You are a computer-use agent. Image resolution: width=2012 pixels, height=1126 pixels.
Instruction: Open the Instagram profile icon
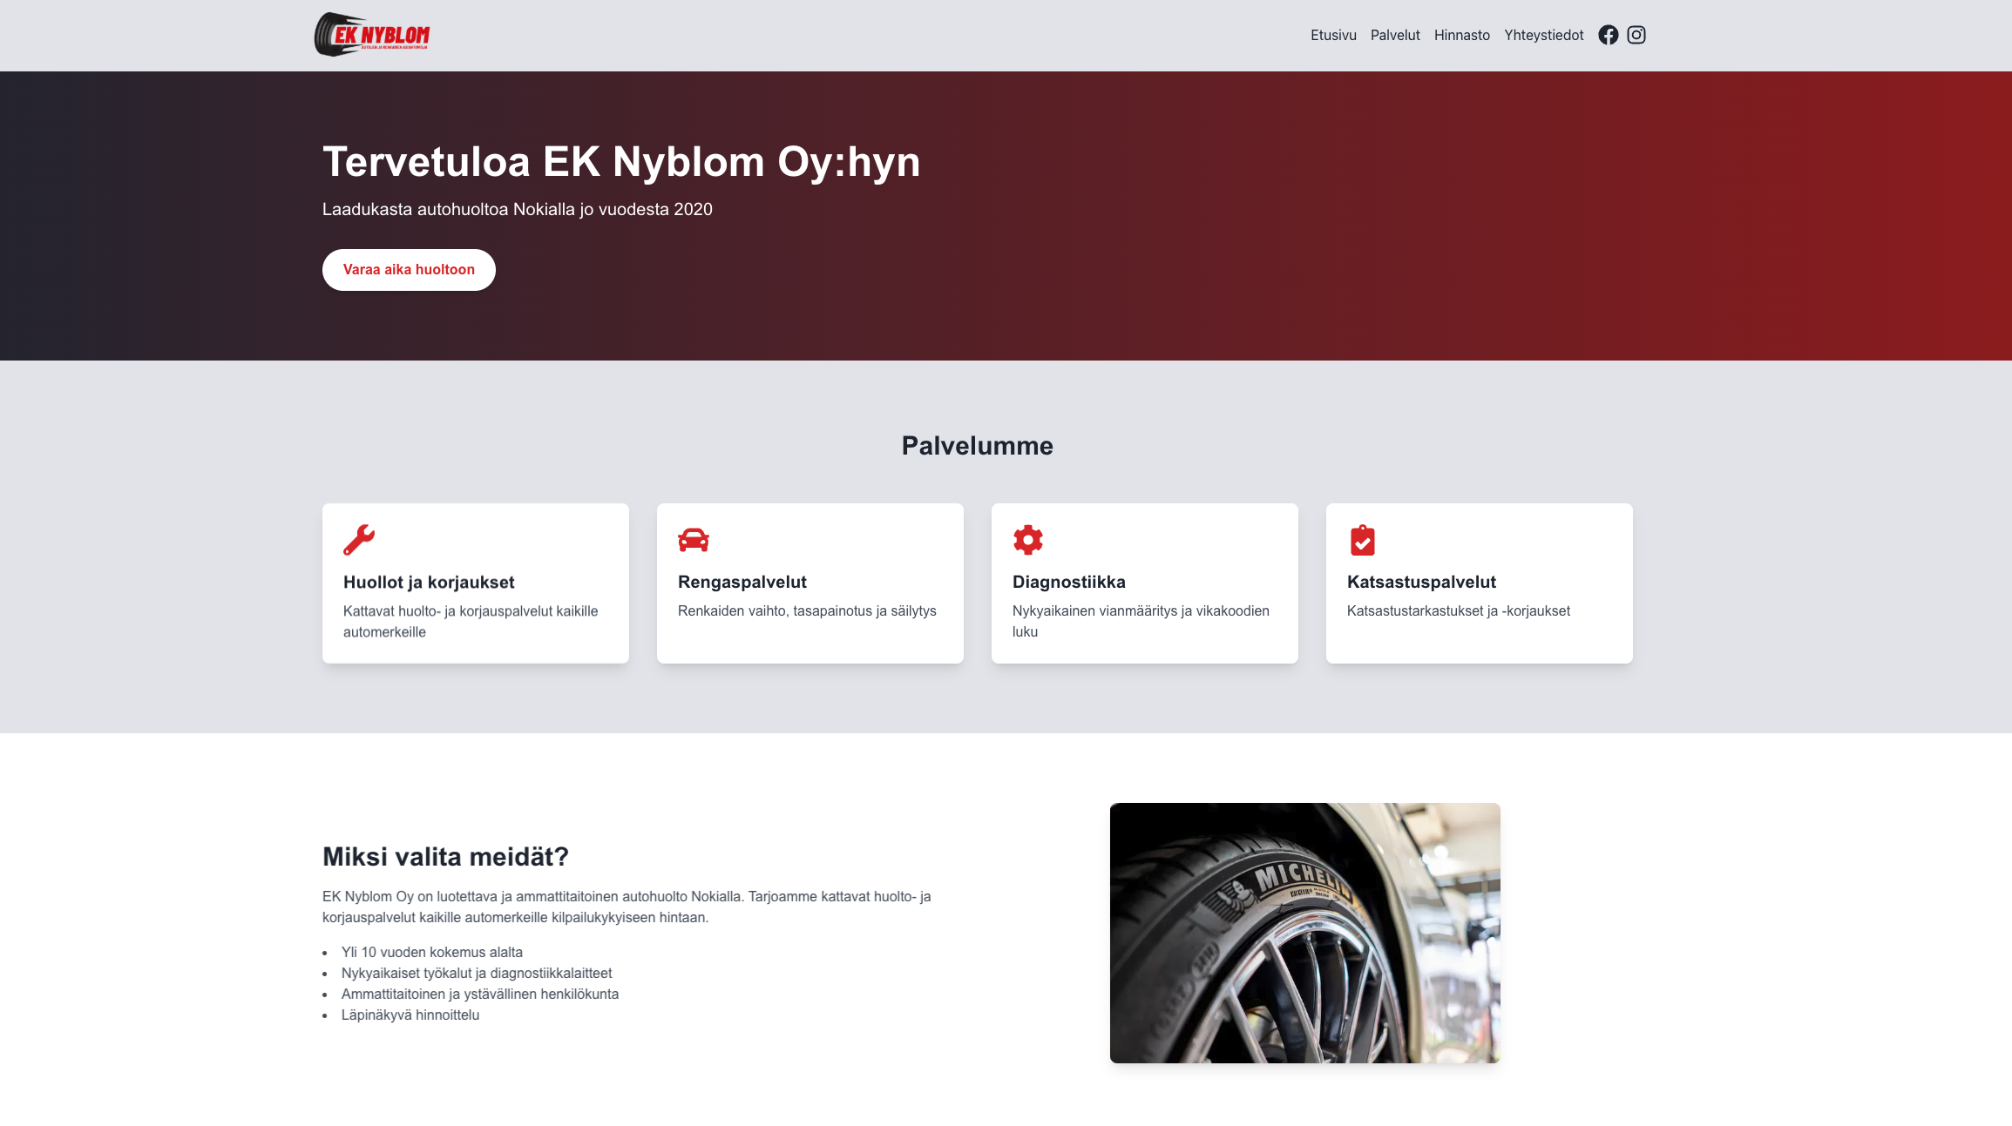tap(1636, 35)
